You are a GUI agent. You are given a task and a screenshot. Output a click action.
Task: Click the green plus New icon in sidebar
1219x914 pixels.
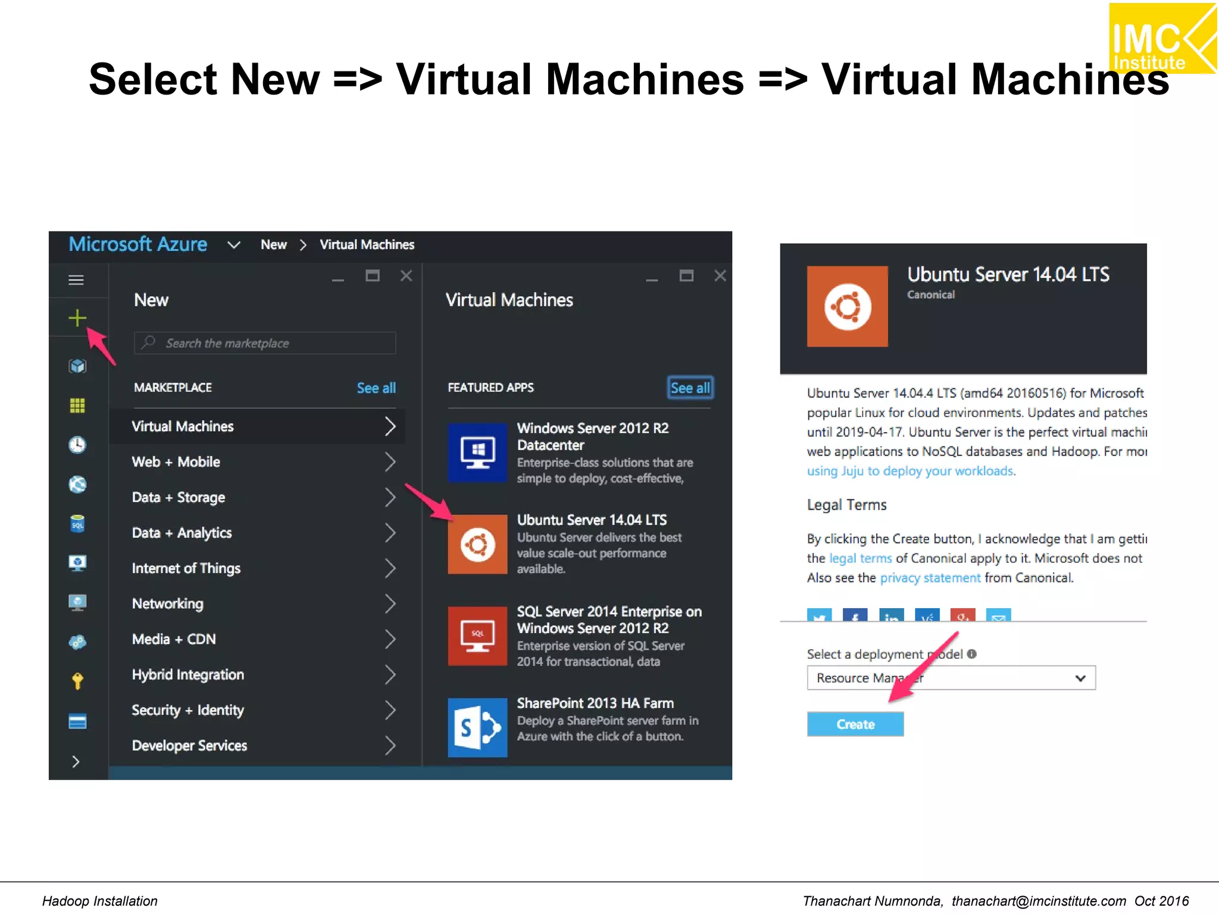[77, 318]
